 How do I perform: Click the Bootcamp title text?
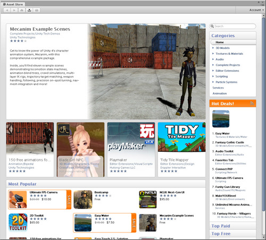click(x=101, y=192)
